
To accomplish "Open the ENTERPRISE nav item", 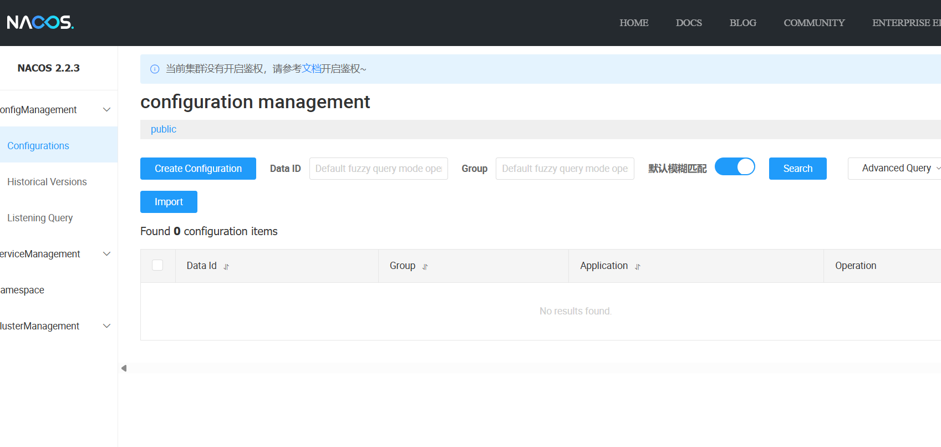I will [906, 23].
